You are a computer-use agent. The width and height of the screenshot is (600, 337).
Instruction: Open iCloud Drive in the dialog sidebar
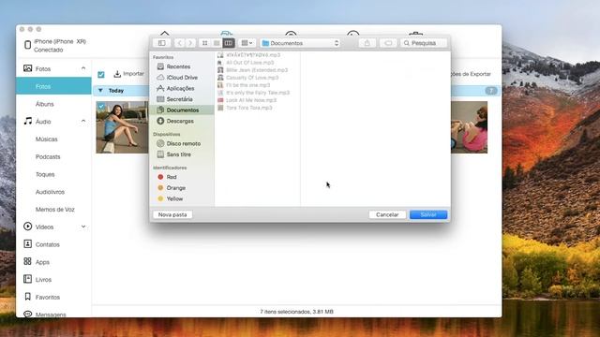182,77
